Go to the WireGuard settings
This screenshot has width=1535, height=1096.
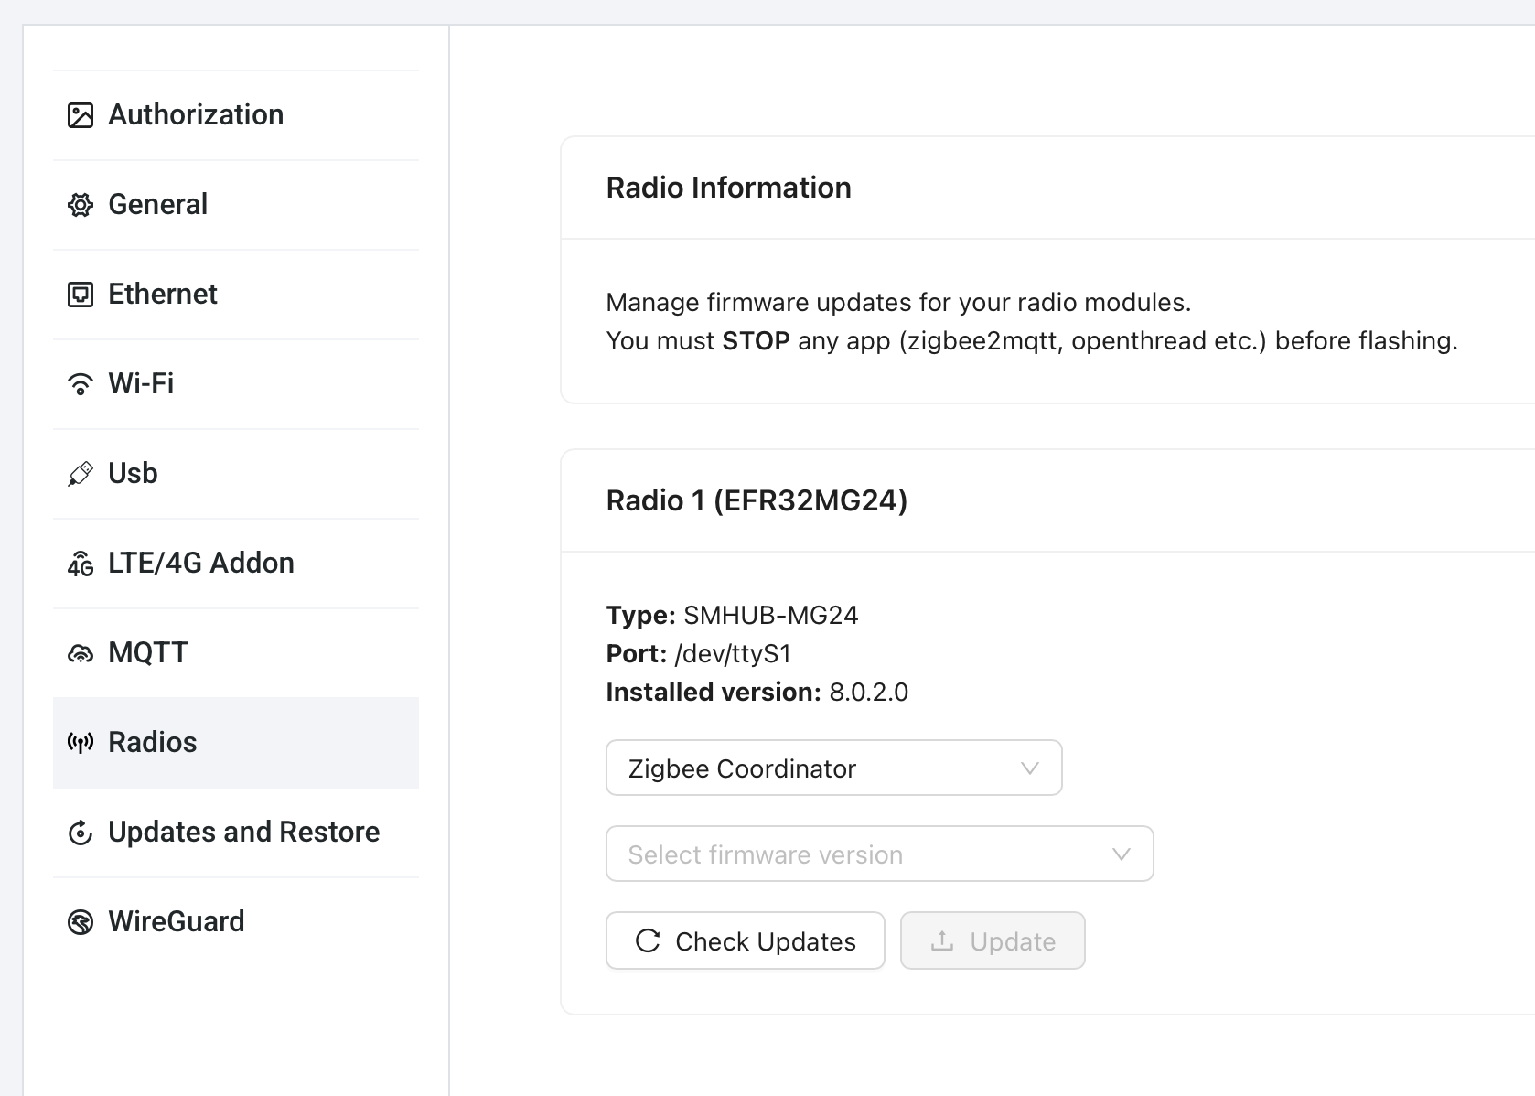(236, 922)
